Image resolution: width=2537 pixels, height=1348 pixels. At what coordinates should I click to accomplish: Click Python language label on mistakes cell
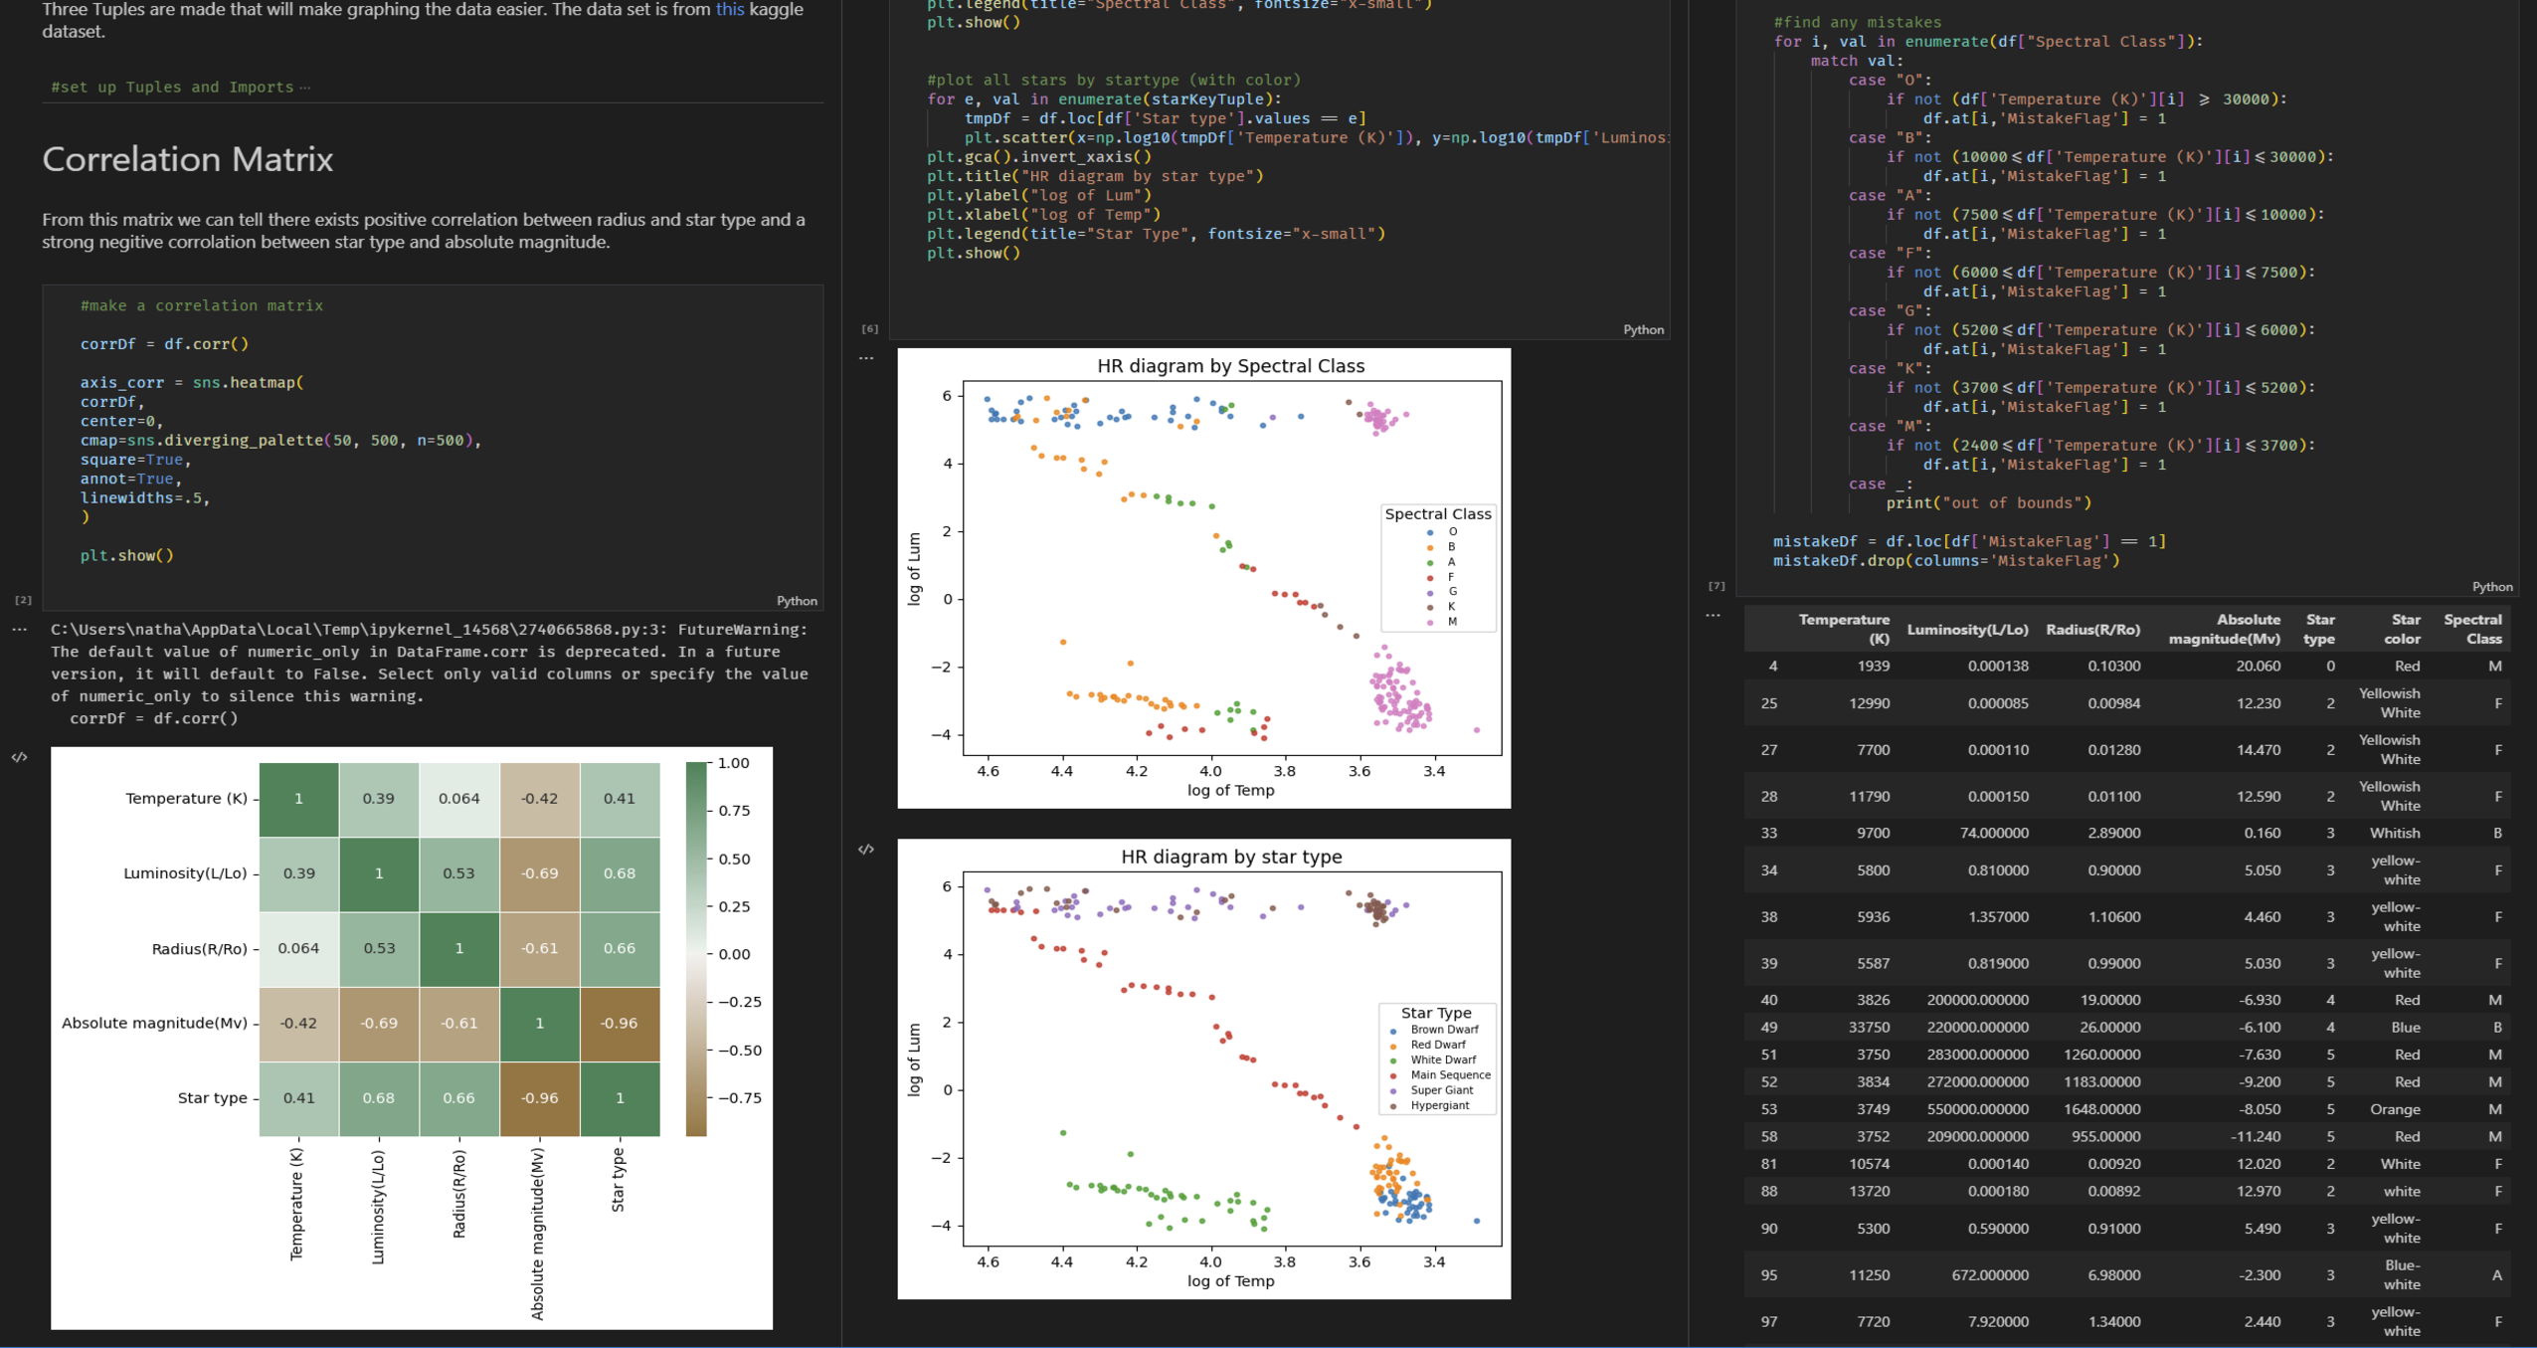[x=2492, y=587]
